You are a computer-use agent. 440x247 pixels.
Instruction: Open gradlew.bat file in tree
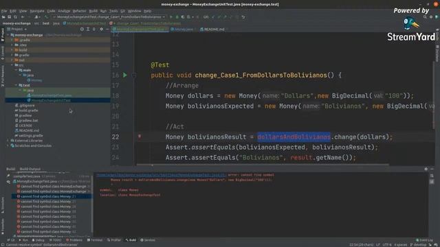pyautogui.click(x=26, y=121)
